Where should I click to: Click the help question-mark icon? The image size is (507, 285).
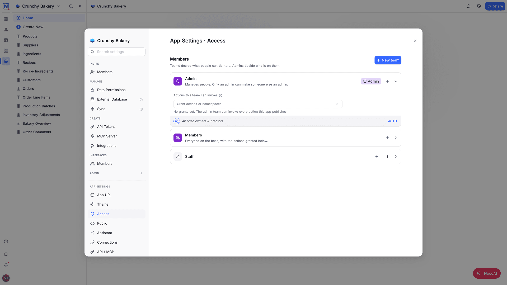[x=6, y=241]
